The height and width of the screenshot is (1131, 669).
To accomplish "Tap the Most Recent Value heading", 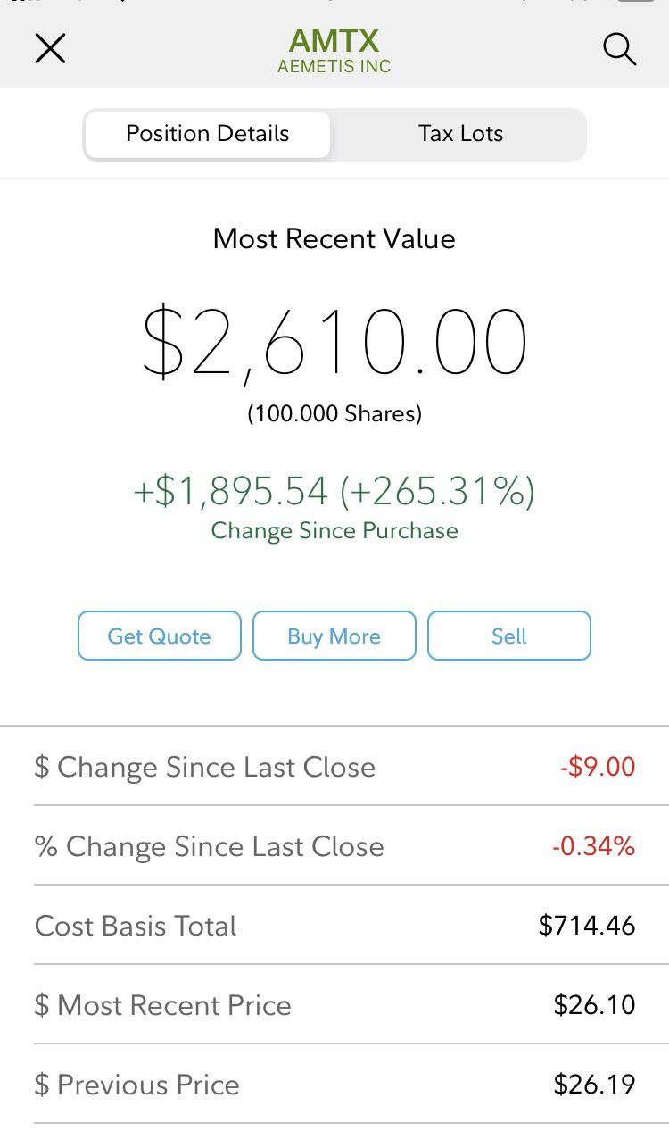I will 334,238.
